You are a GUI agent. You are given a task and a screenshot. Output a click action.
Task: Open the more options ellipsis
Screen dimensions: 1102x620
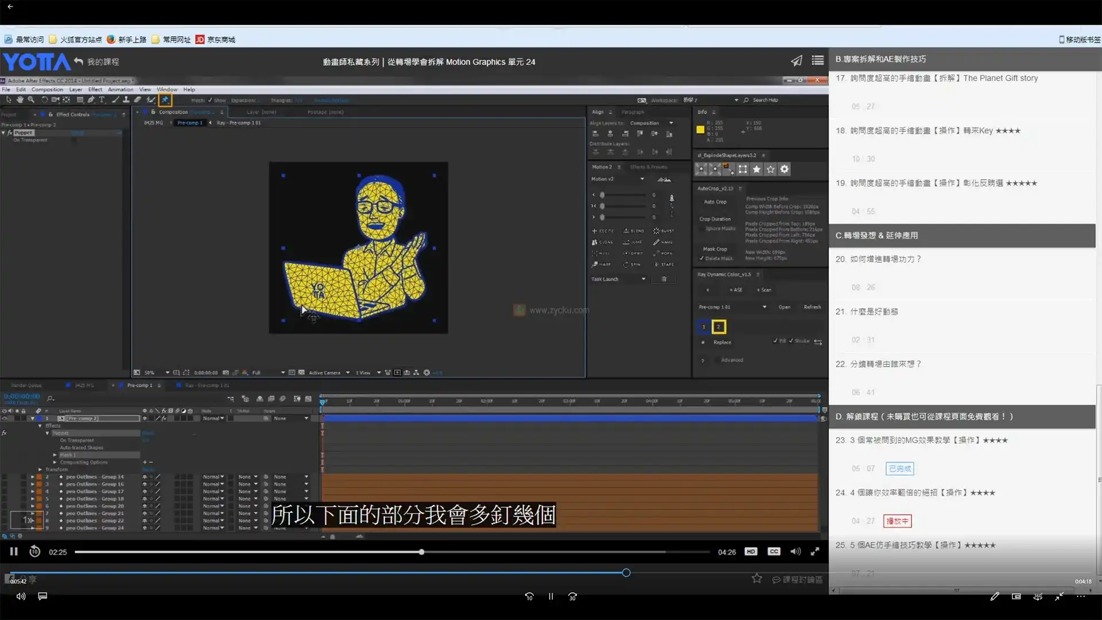point(1081,596)
